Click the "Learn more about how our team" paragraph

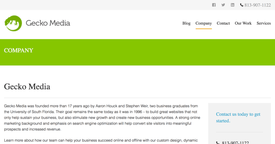(x=101, y=140)
